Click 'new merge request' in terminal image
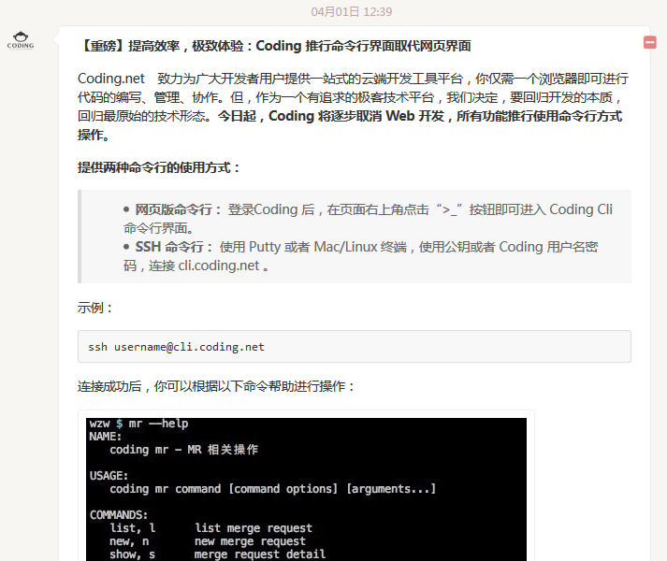667x561 pixels. [250, 541]
